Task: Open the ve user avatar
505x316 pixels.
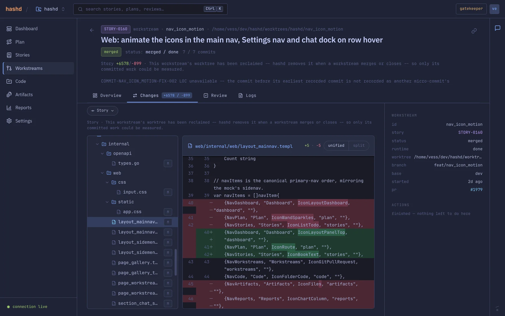Action: coord(494,9)
